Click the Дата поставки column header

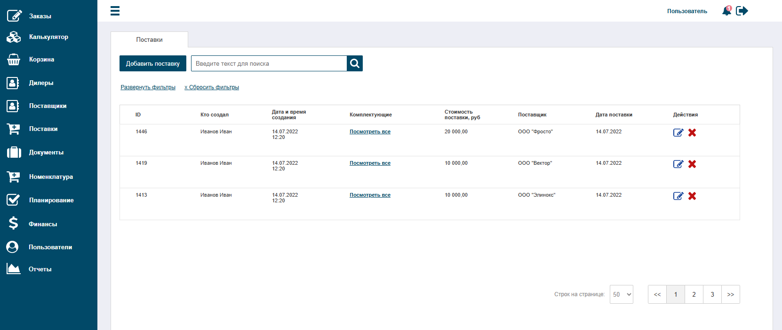point(614,115)
